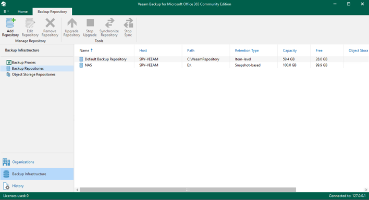Click the Remove Repository X icon
Viewport: 369px width, 200px height.
[x=50, y=23]
